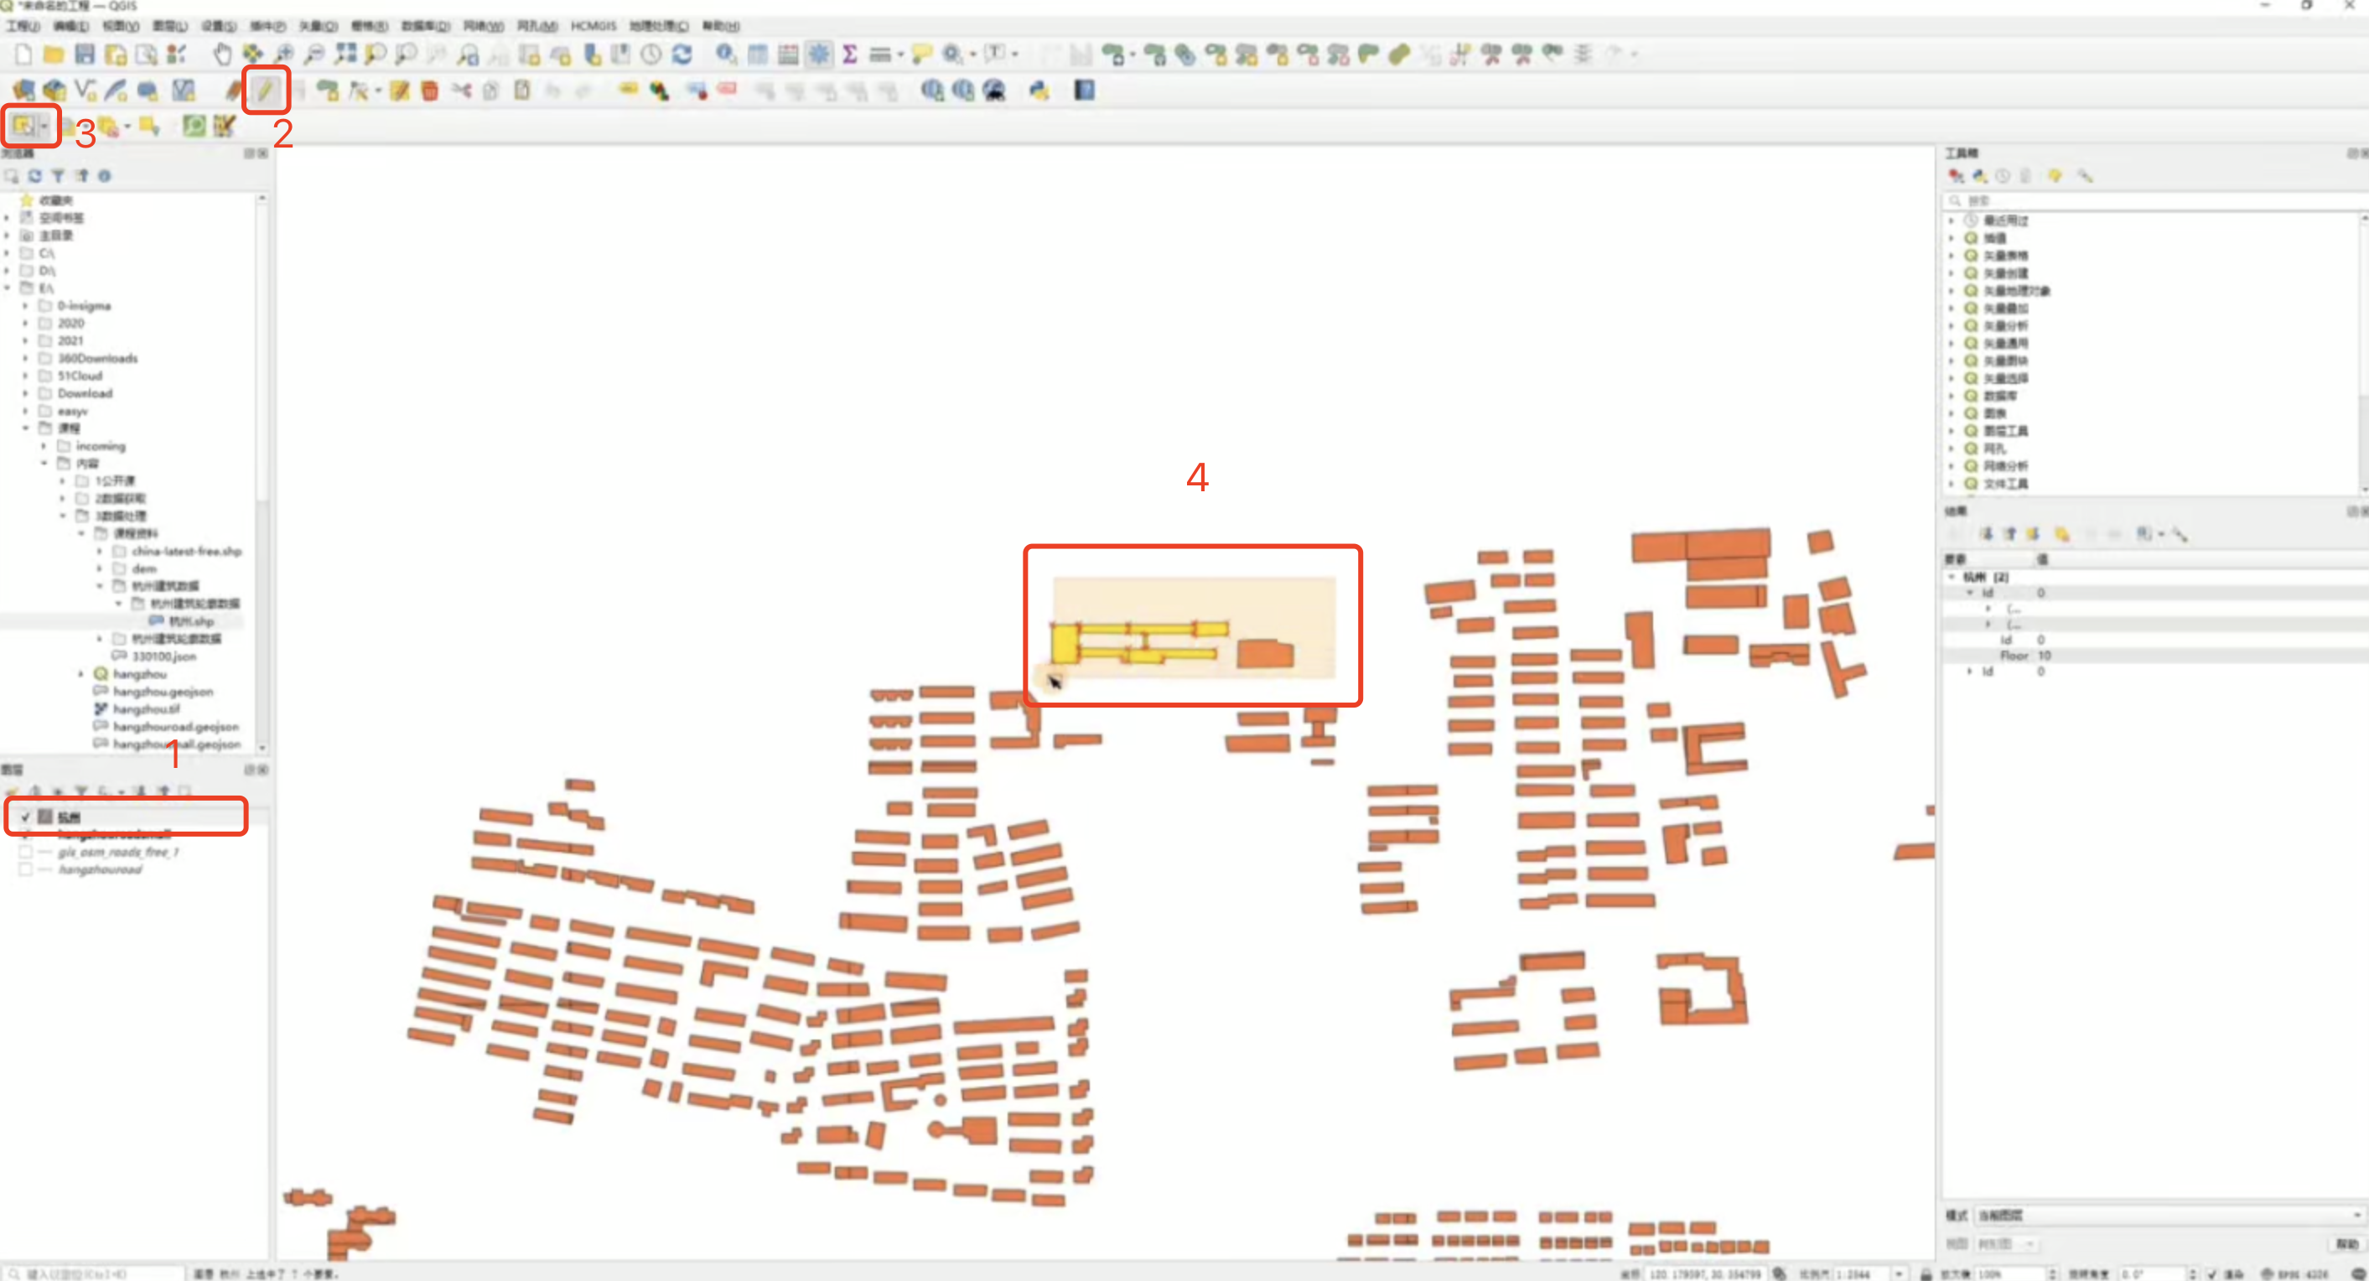Click the Identify Features info icon
The width and height of the screenshot is (2369, 1281).
click(726, 54)
